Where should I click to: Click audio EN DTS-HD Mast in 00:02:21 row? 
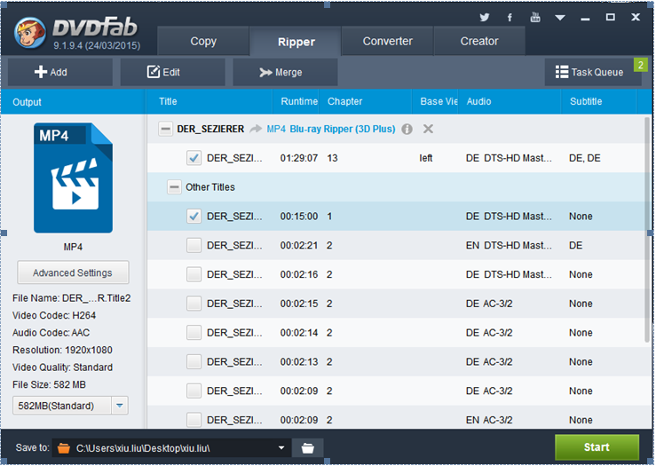click(x=509, y=245)
